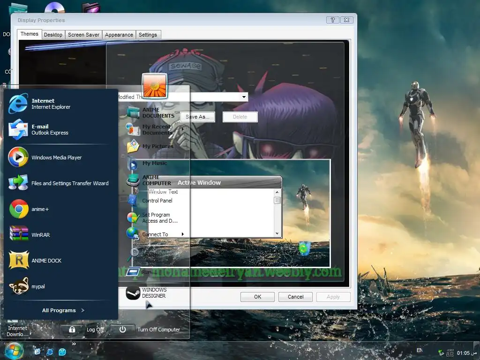Click the Delete theme button
Image resolution: width=480 pixels, height=360 pixels.
[x=240, y=117]
